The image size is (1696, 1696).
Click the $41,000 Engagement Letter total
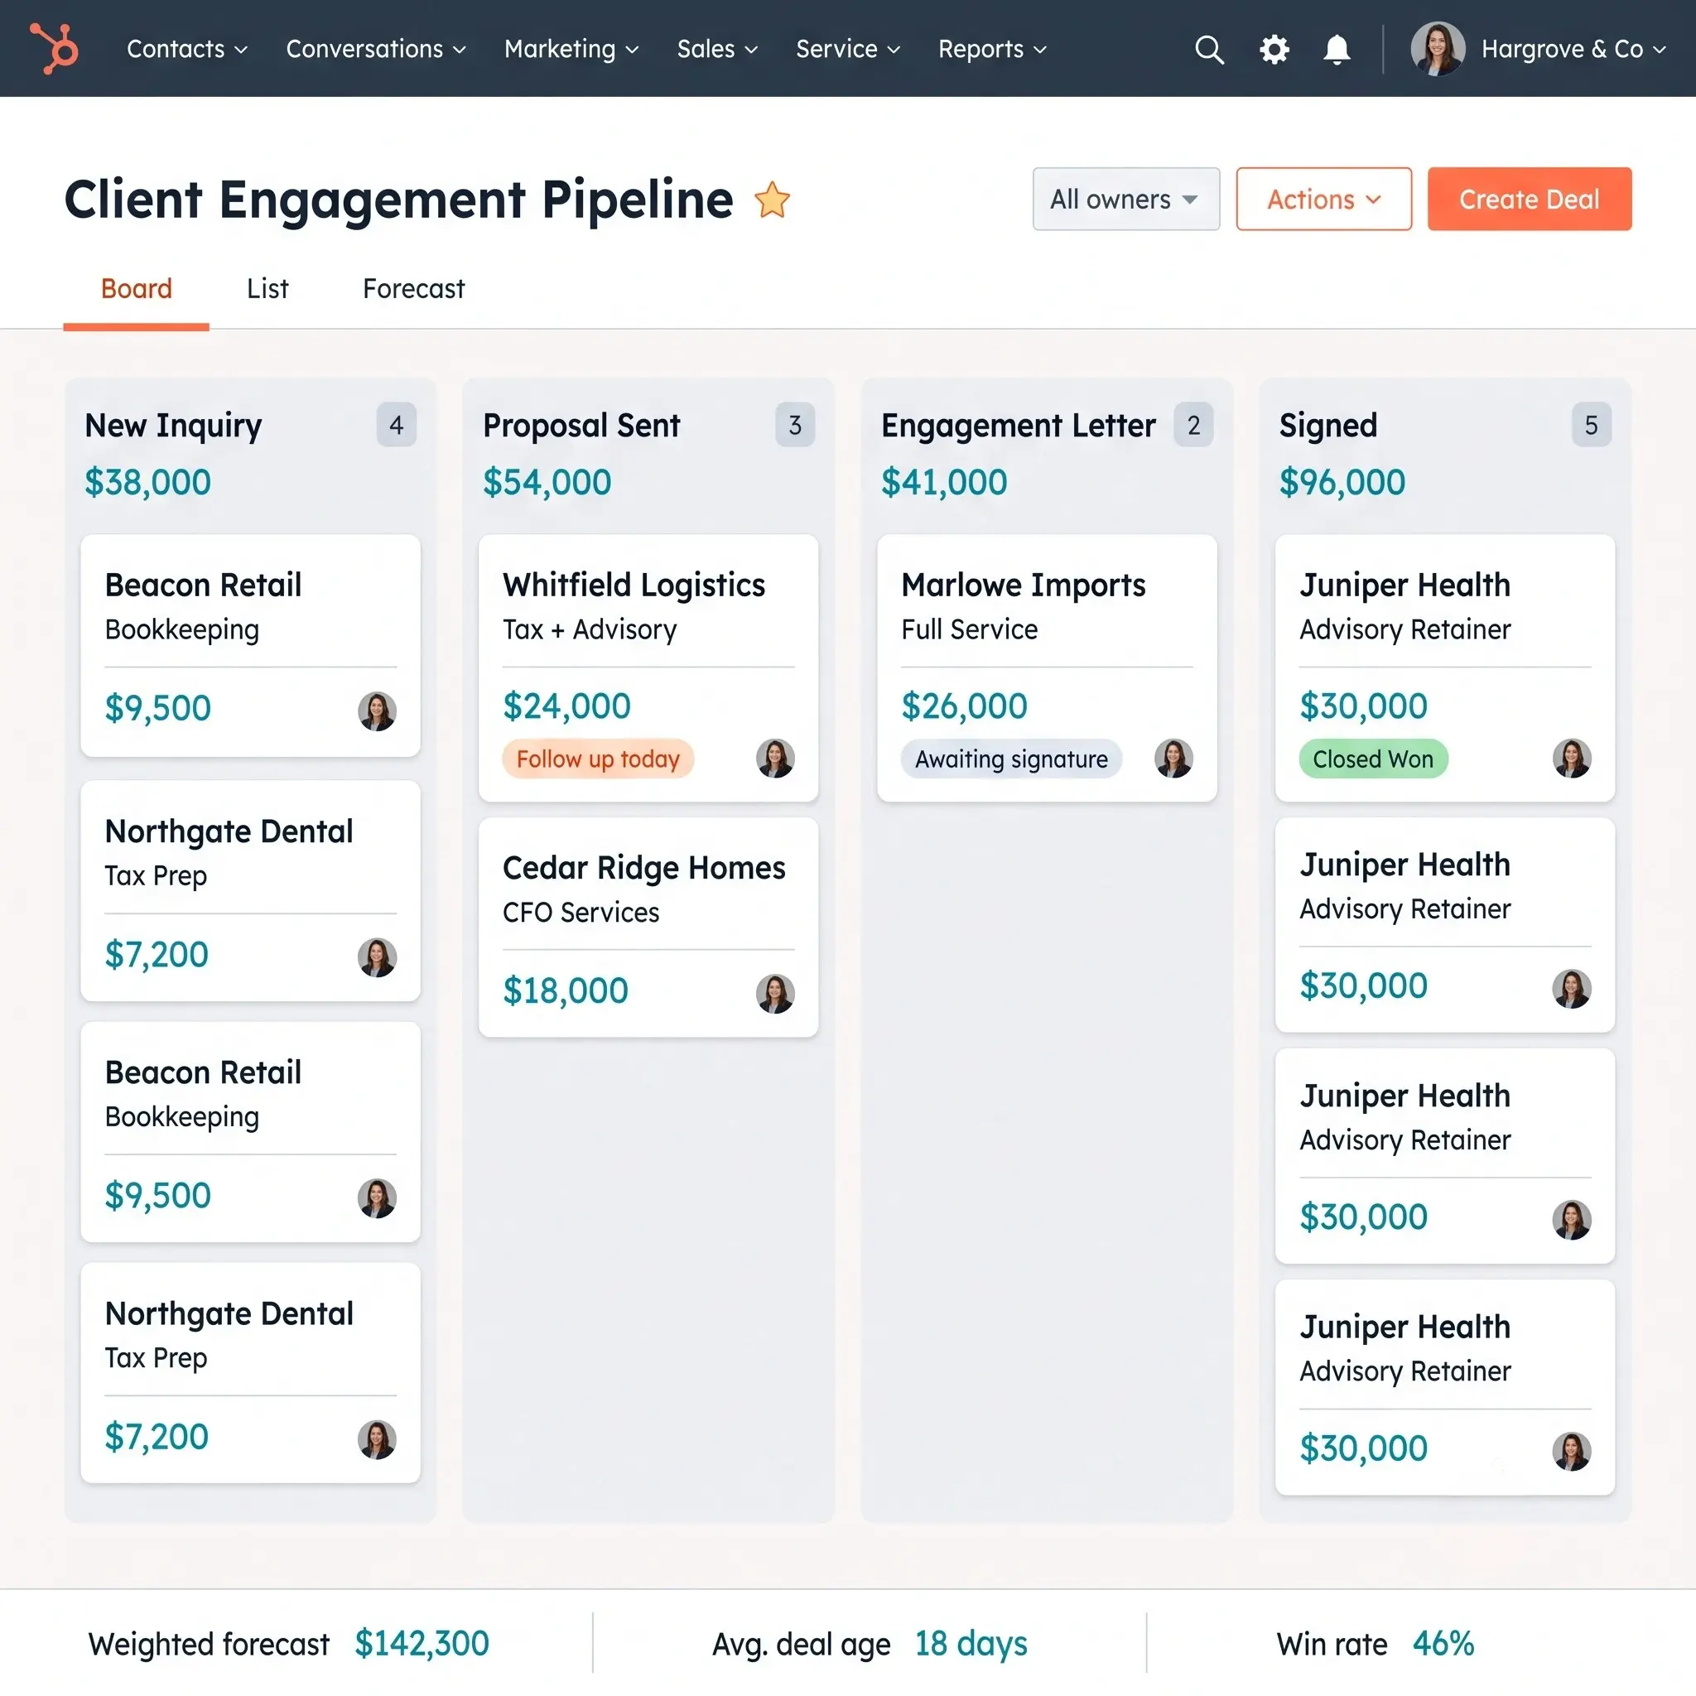945,482
